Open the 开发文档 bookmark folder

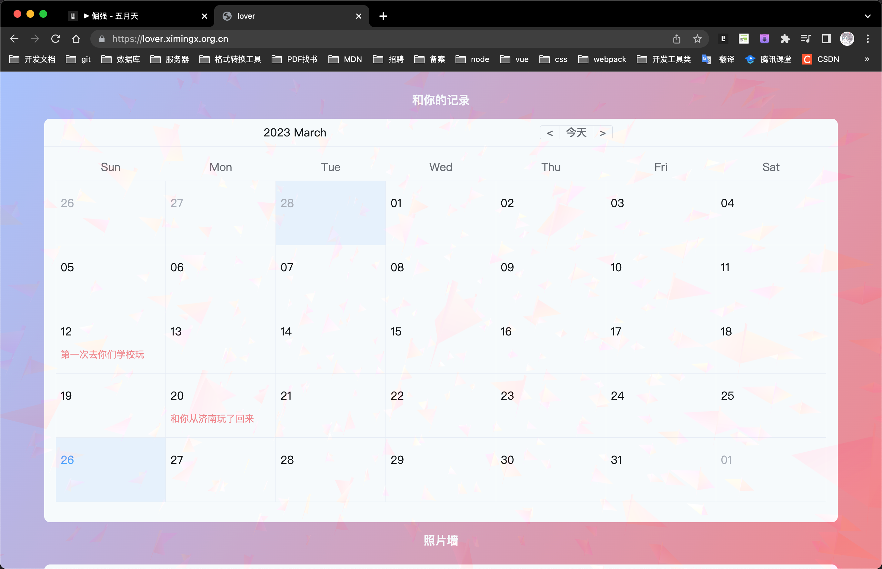coord(33,59)
